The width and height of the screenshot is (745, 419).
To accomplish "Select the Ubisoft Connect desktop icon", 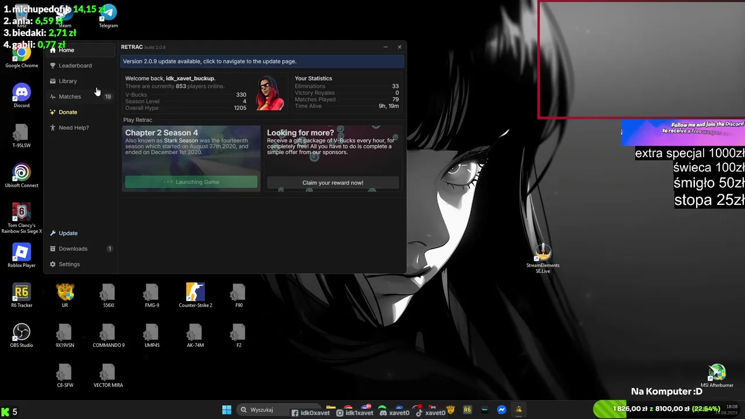I will coord(22,176).
